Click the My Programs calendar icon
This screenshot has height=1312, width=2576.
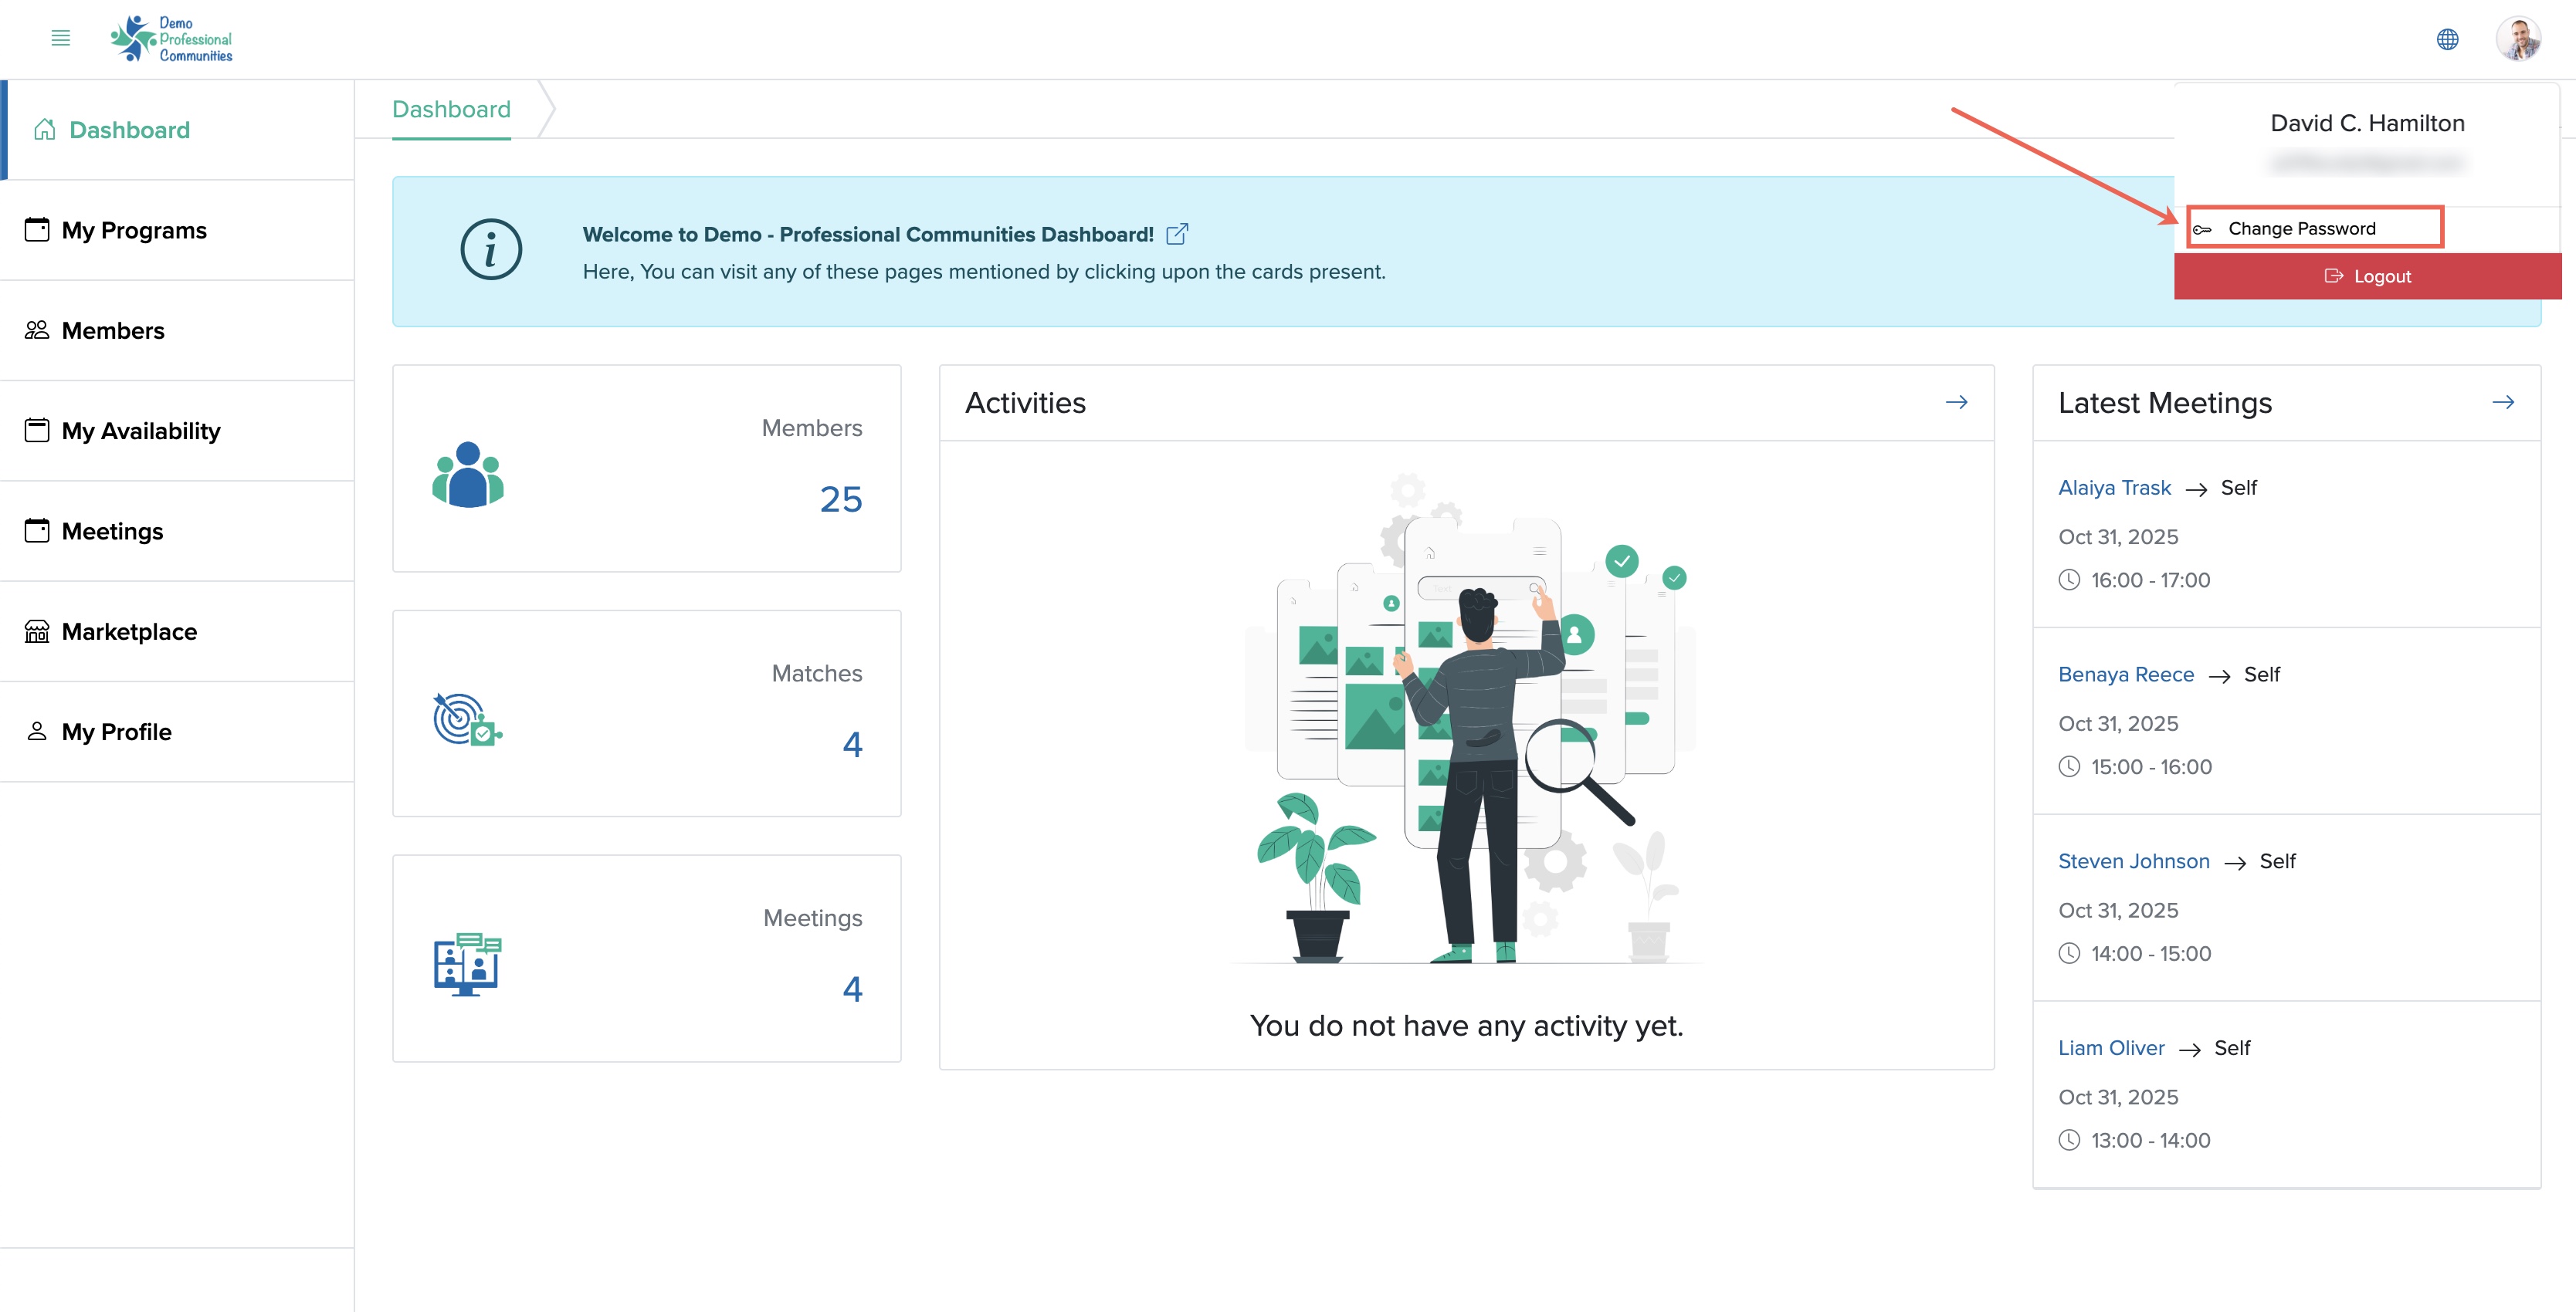[37, 230]
